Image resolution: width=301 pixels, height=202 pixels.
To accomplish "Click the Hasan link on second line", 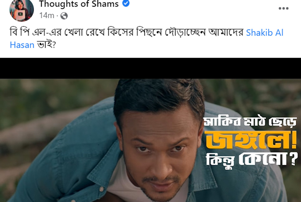I will click(x=22, y=45).
